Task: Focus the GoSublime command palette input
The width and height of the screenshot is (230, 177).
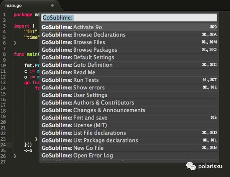Action: point(129,18)
